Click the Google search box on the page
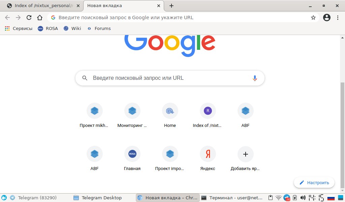 [170, 78]
